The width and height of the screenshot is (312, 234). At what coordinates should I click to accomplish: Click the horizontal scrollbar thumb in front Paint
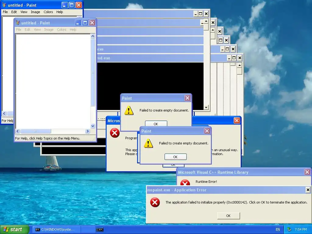[36, 131]
